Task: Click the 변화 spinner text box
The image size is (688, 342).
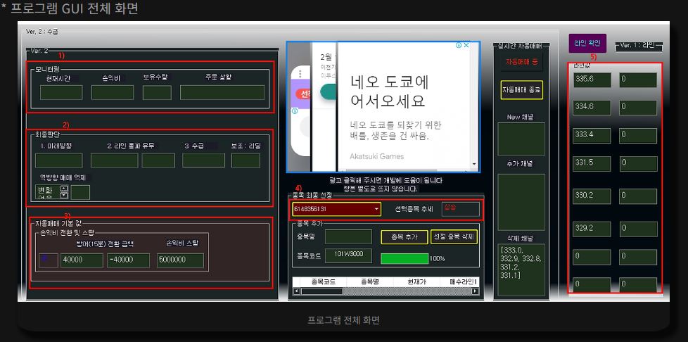Action: [x=48, y=192]
